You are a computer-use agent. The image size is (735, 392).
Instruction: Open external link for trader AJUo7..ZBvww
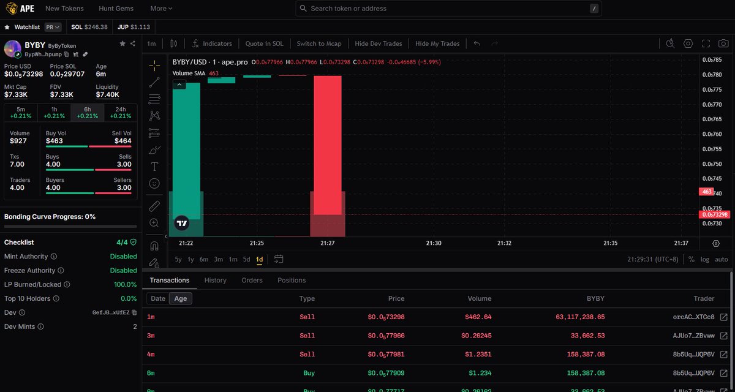(x=724, y=336)
